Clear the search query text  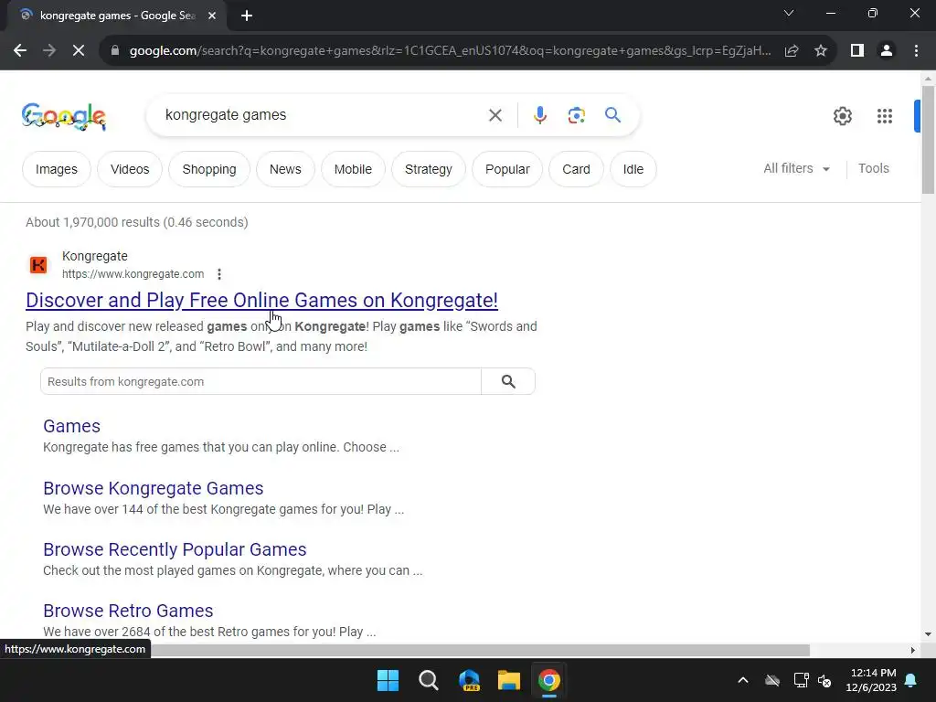coord(495,115)
